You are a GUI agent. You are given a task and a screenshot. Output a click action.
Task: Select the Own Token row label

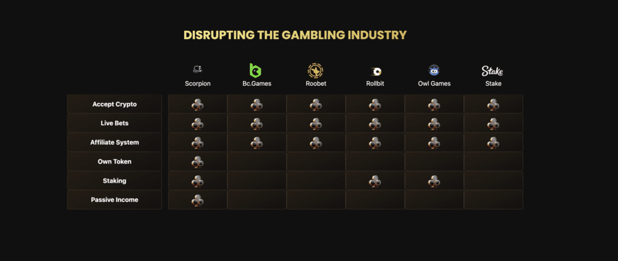[x=115, y=161]
